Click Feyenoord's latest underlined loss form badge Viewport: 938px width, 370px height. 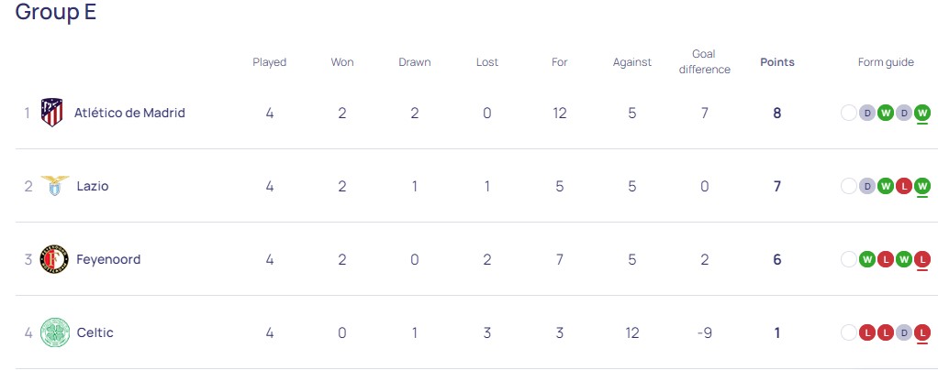click(x=922, y=259)
